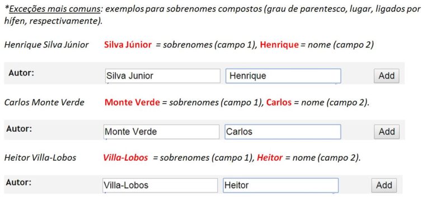Activate the Heitor first name field
The height and width of the screenshot is (201, 431).
click(280, 185)
